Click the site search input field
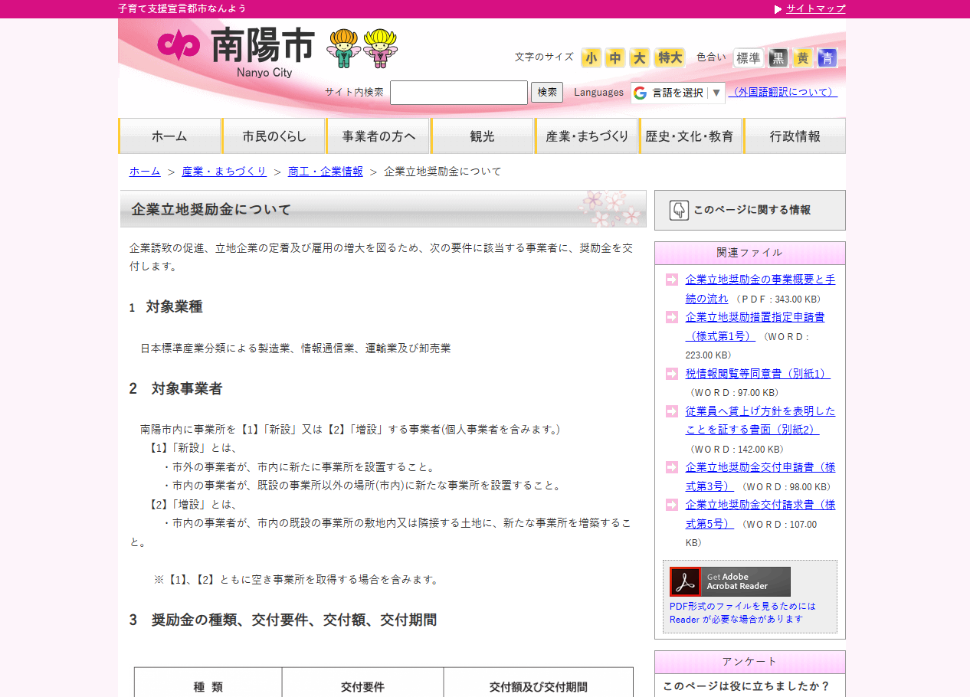Screen dimensions: 970x697 (459, 93)
